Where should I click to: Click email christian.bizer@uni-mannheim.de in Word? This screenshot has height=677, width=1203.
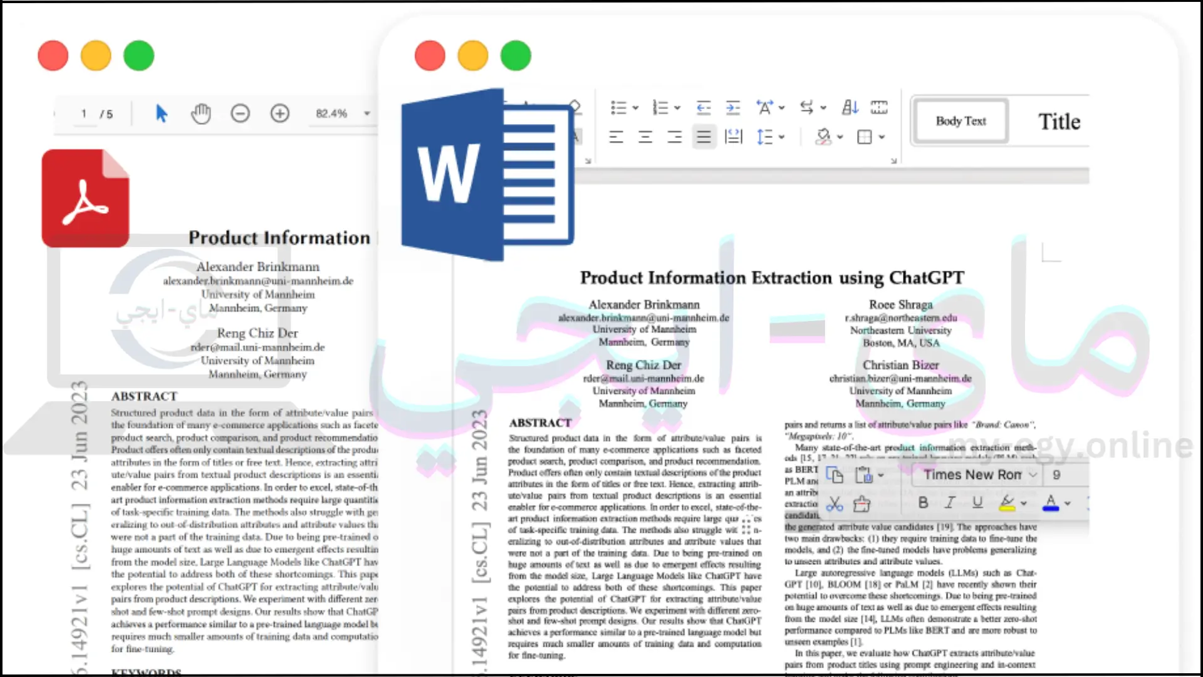point(900,379)
